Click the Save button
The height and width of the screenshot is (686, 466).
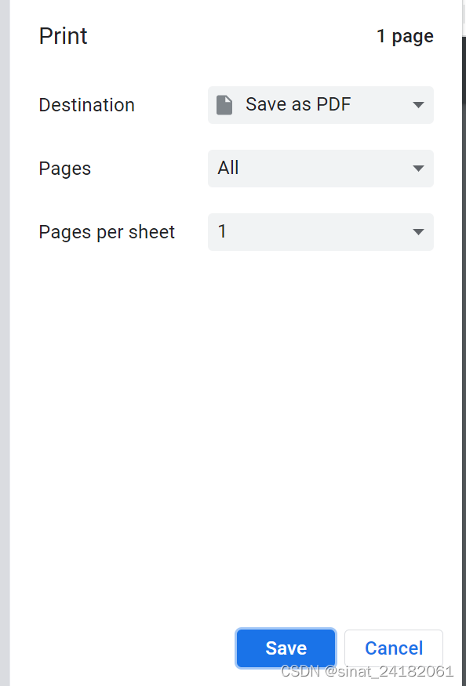[286, 648]
